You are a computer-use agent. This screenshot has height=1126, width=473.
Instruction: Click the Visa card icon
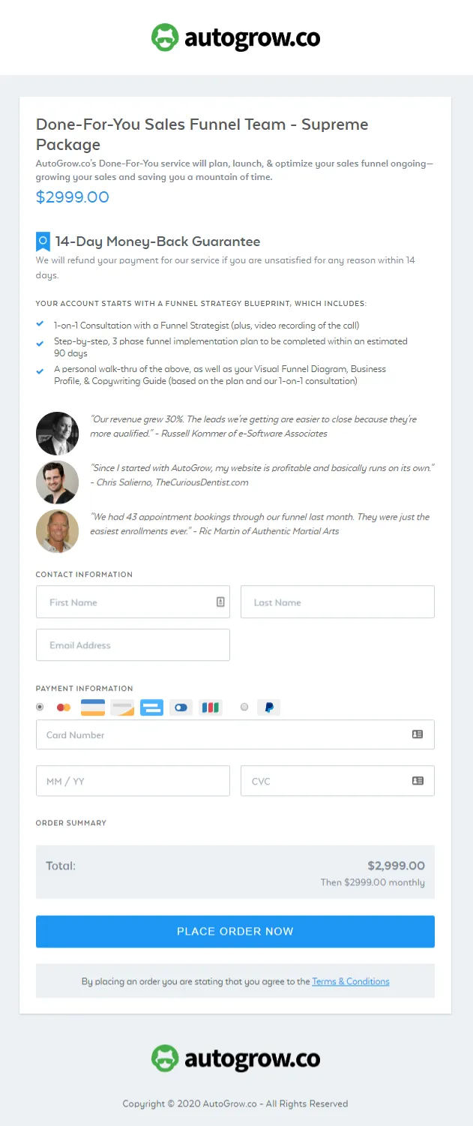click(92, 707)
